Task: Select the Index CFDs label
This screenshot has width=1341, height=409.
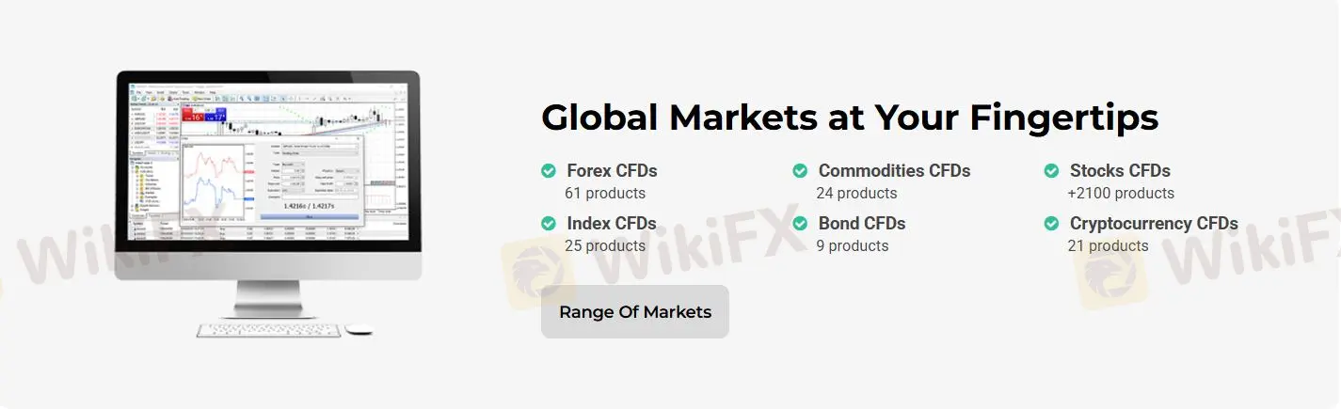Action: tap(612, 224)
